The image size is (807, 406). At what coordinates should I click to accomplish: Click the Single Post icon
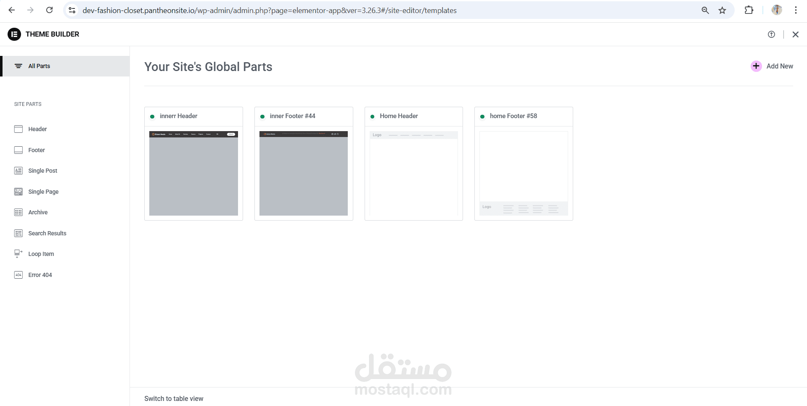tap(19, 171)
